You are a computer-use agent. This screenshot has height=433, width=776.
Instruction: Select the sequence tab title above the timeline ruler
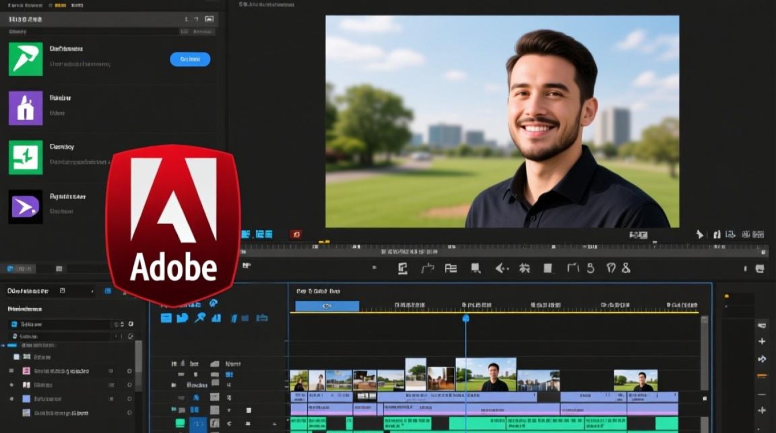tap(318, 292)
